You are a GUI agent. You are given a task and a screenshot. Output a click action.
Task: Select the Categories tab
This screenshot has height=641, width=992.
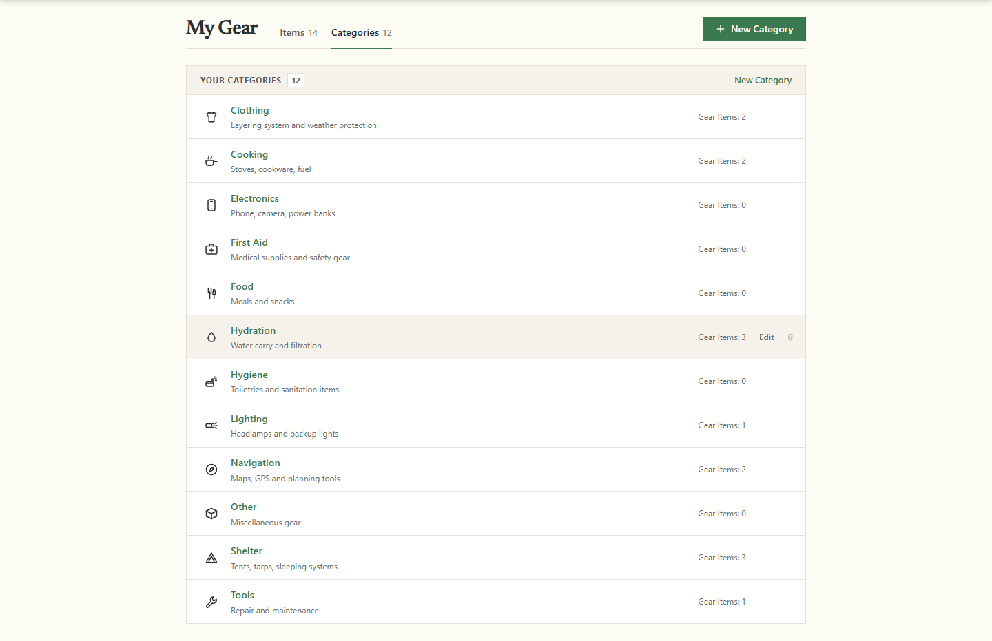point(362,32)
